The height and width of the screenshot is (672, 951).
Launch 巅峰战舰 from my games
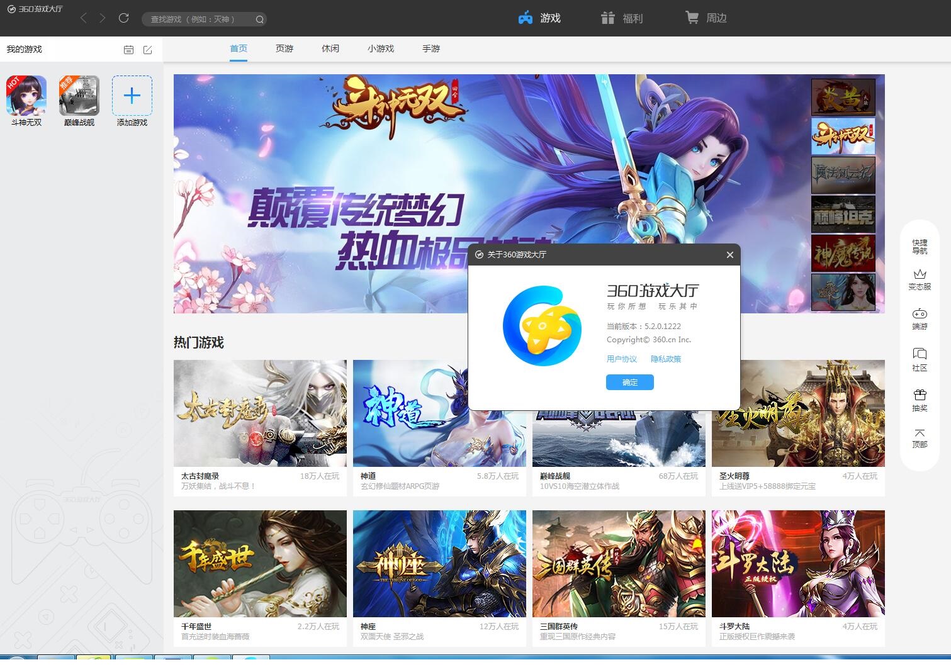[79, 101]
